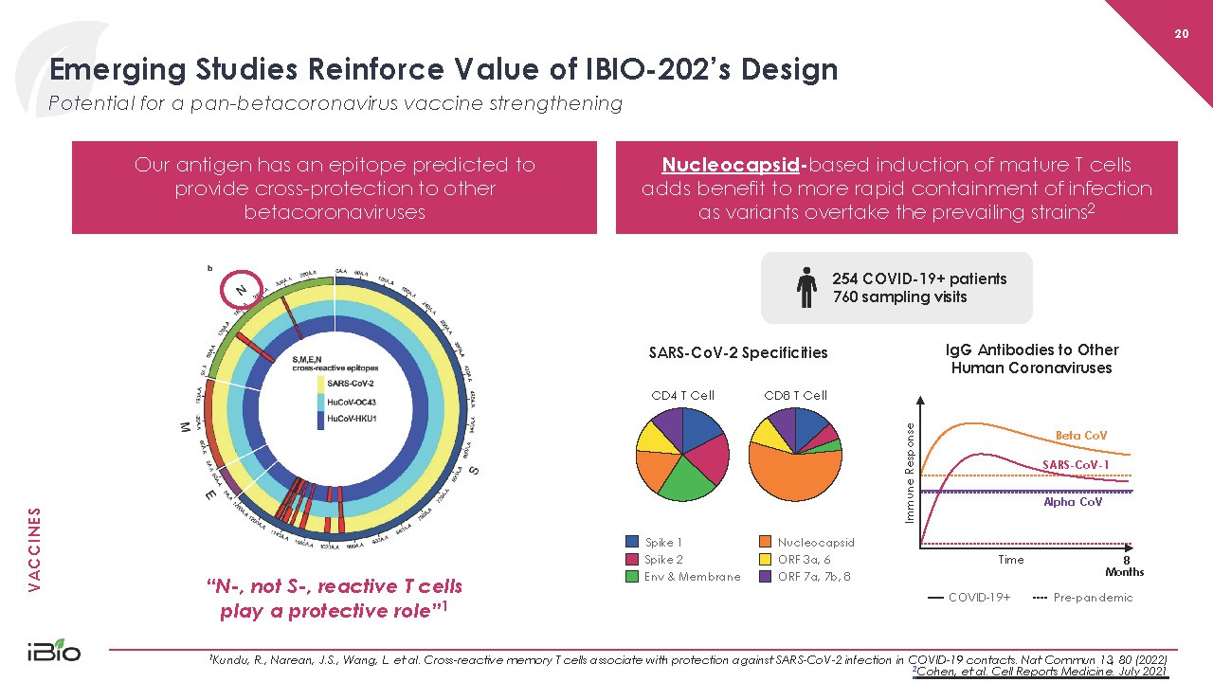Screen dimensions: 1213x682
Task: Click the ORF 7a, 7b, 8 purple swatch
Action: [x=765, y=577]
